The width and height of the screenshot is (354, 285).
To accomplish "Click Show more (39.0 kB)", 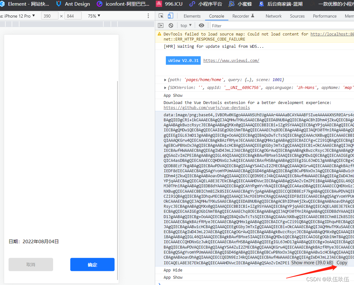I will pyautogui.click(x=312, y=263).
